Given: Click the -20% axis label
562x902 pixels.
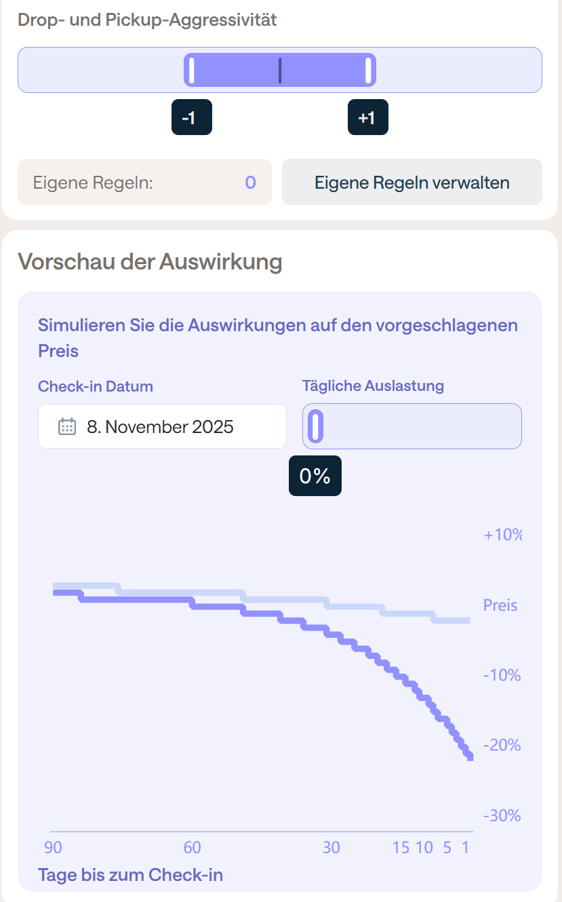Looking at the screenshot, I should [502, 745].
